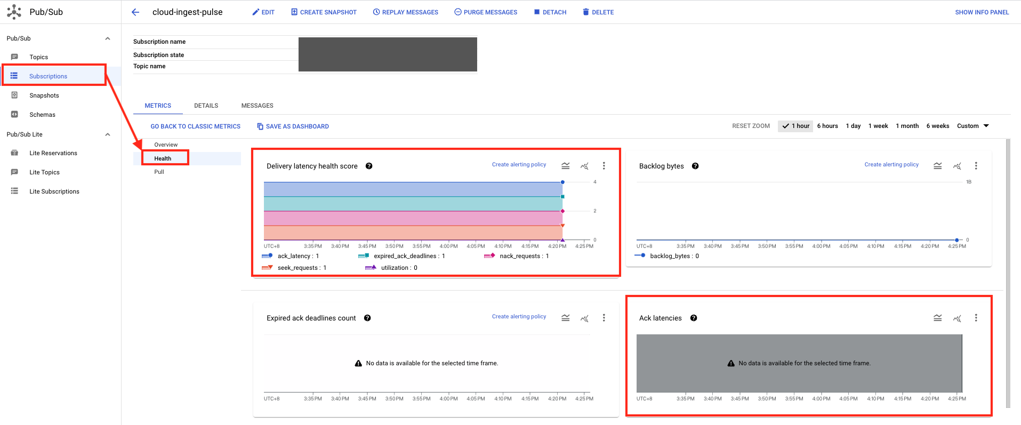The height and width of the screenshot is (425, 1021).
Task: Click GO BACK TO CLASSIC METRICS
Action: coord(196,126)
